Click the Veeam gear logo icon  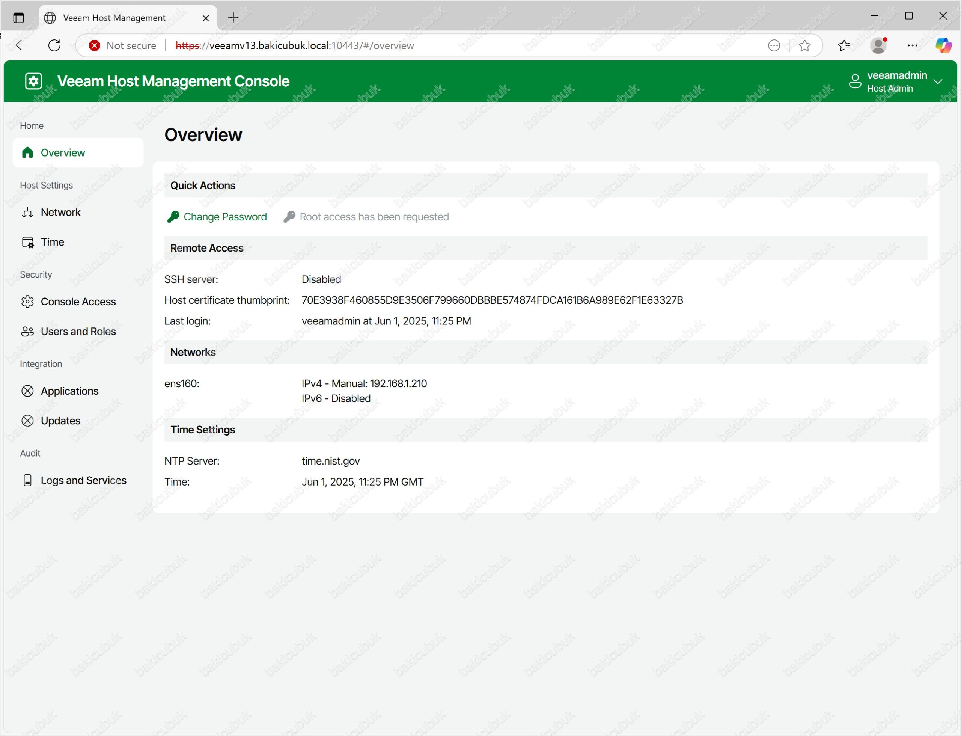(x=33, y=81)
